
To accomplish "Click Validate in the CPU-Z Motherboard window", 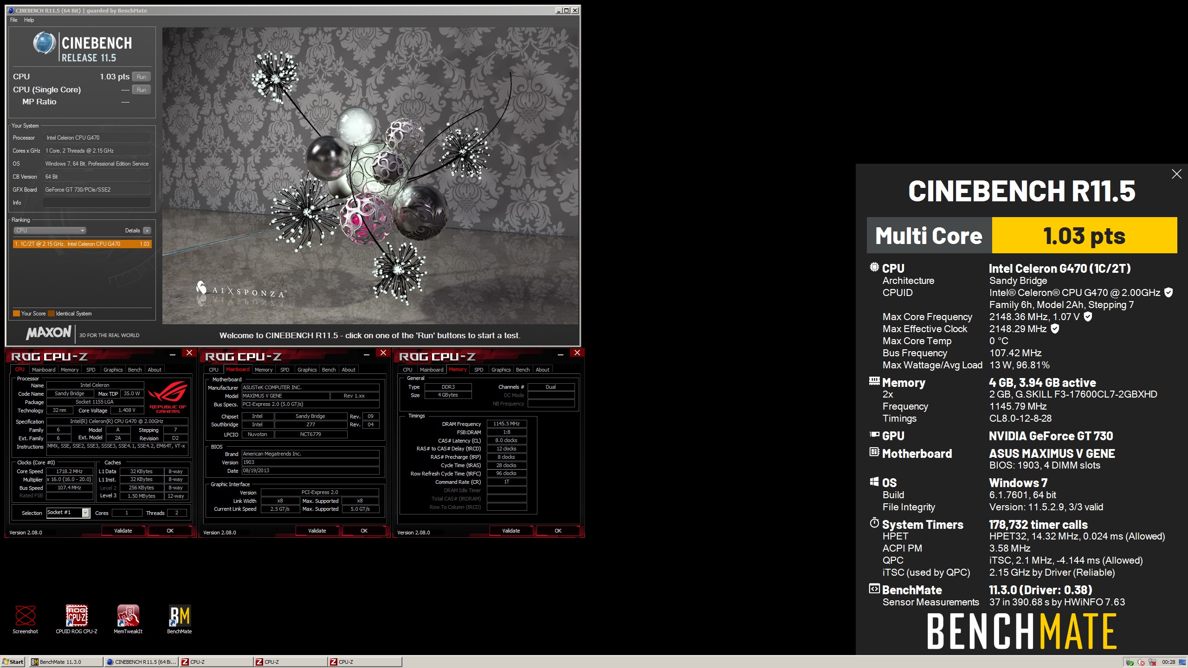I will pyautogui.click(x=317, y=531).
